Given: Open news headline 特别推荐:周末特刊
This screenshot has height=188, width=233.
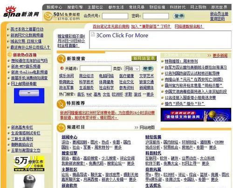Looking at the screenshot, I should tap(181, 61).
